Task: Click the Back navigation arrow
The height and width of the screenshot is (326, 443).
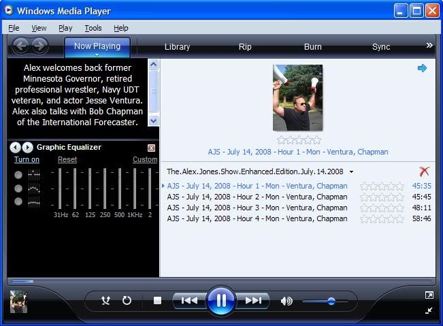Action: 21,46
